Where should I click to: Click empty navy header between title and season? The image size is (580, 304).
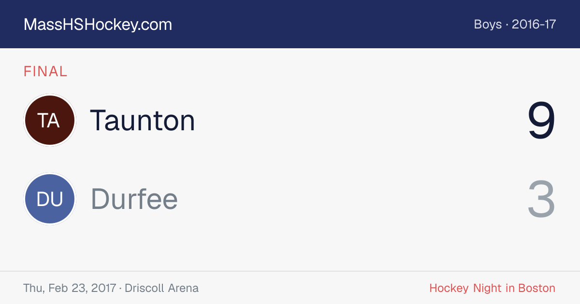pos(323,24)
